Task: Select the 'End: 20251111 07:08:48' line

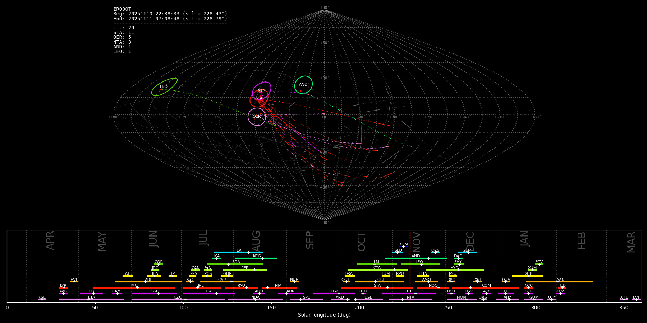Action: click(170, 19)
